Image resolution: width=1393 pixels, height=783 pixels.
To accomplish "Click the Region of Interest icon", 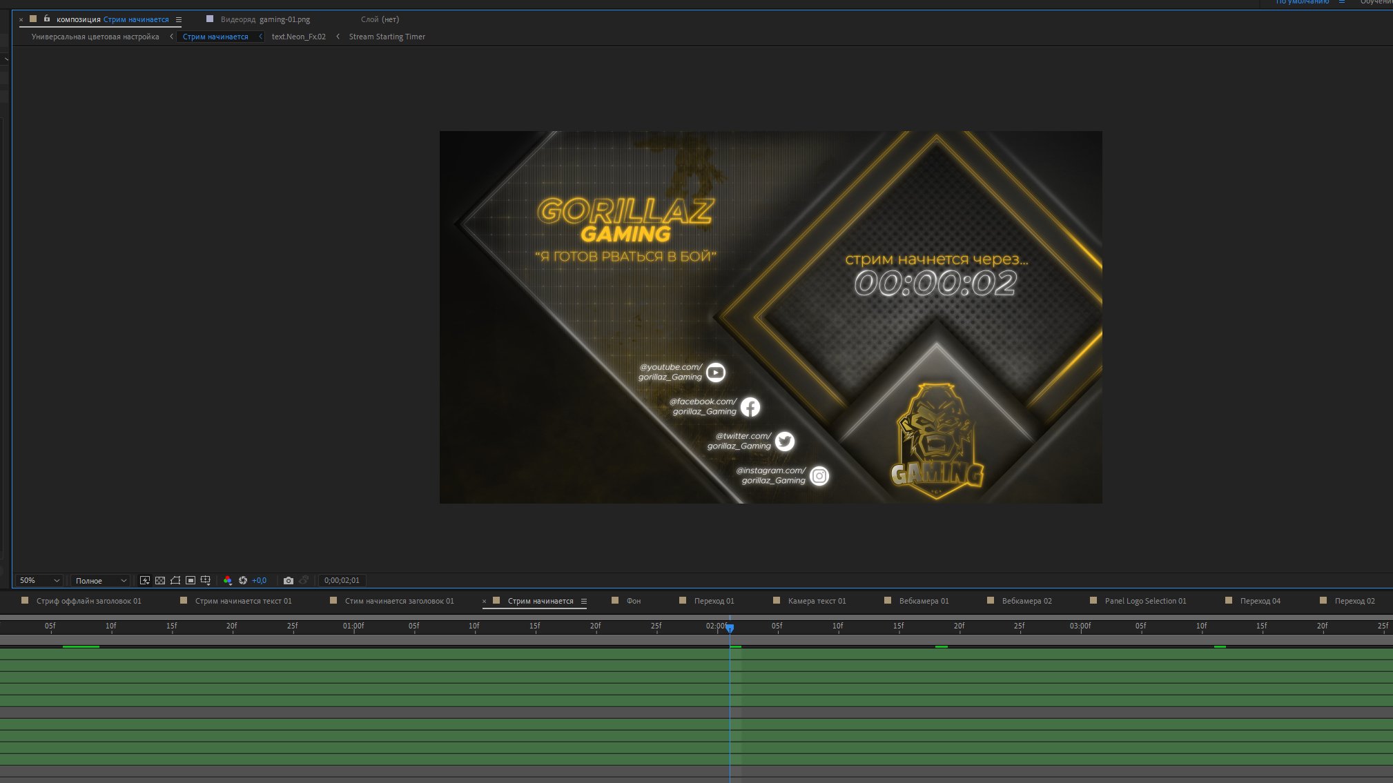I will pos(191,581).
